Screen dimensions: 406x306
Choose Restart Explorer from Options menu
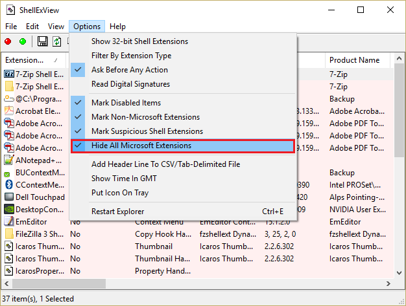(x=118, y=211)
